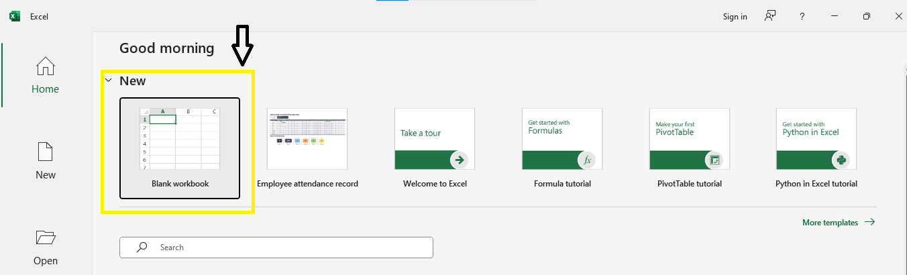Image resolution: width=907 pixels, height=275 pixels.
Task: Click the magnifier icon in the search box
Action: 142,248
